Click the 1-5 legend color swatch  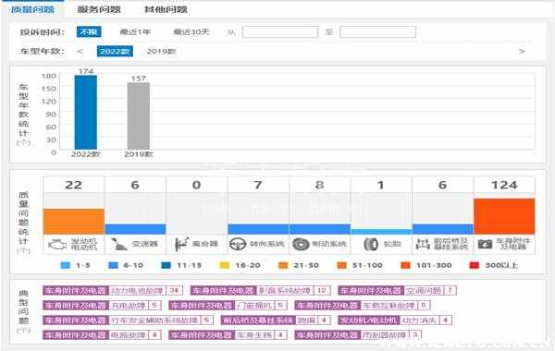tap(66, 265)
